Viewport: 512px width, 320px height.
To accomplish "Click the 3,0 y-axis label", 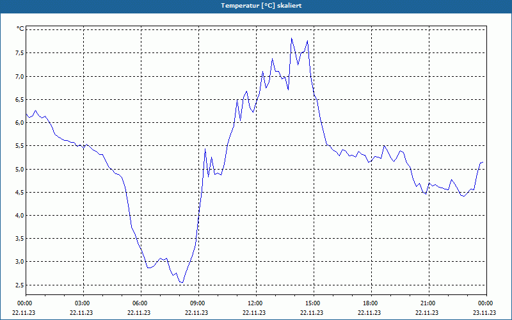I will [x=20, y=262].
